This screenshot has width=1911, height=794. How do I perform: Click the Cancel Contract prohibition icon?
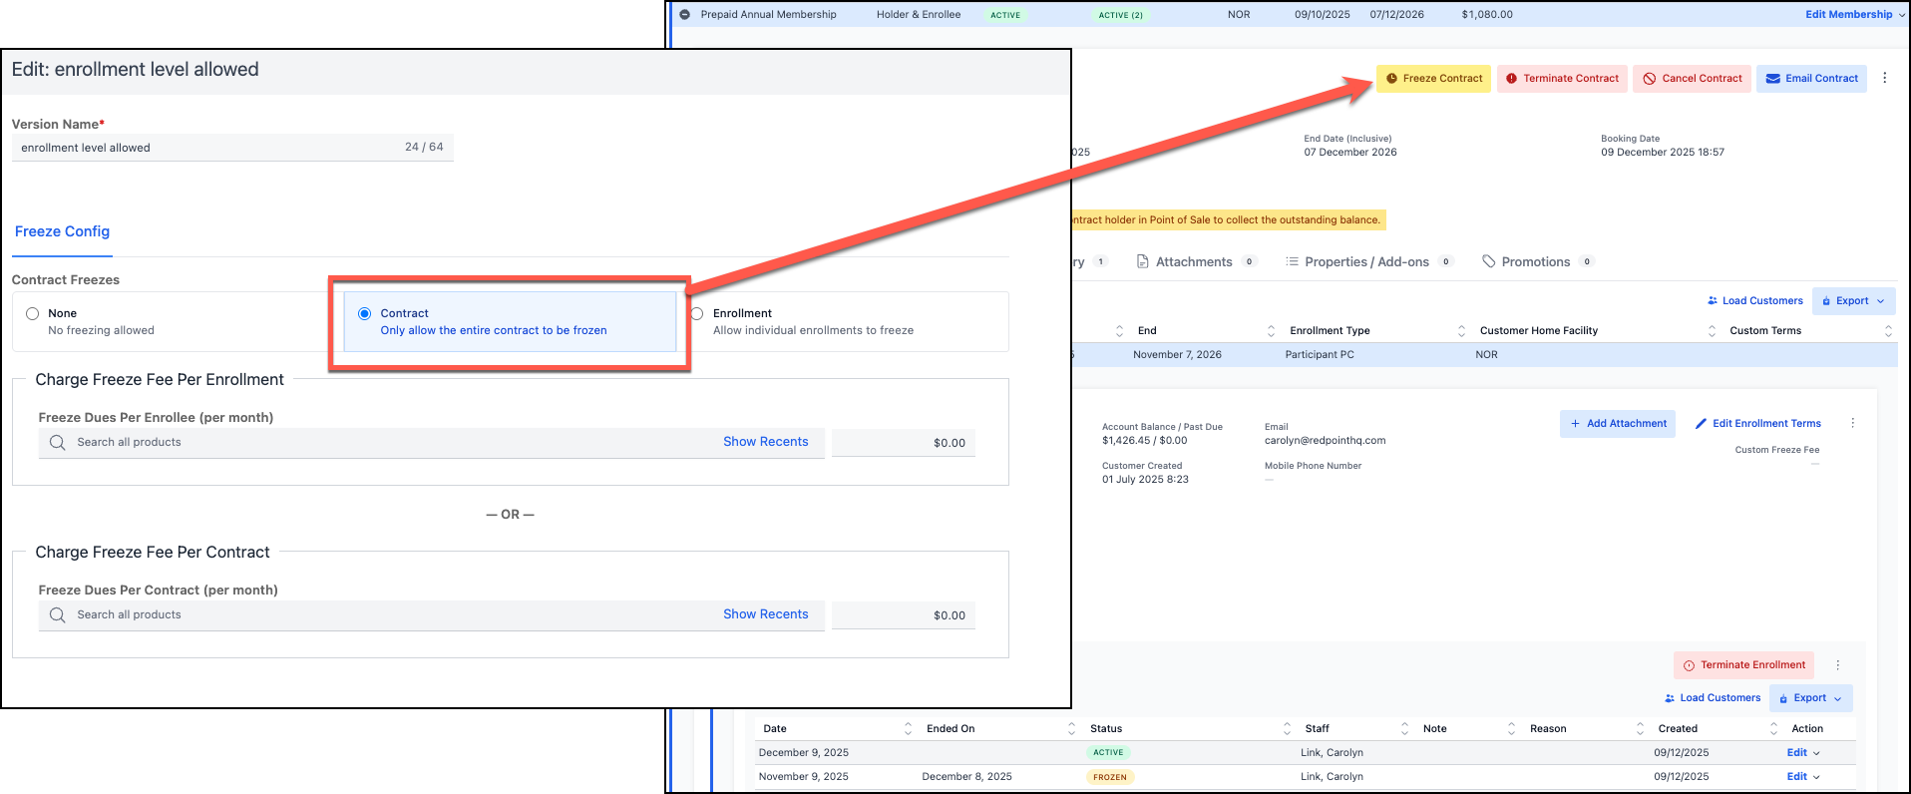(x=1650, y=79)
